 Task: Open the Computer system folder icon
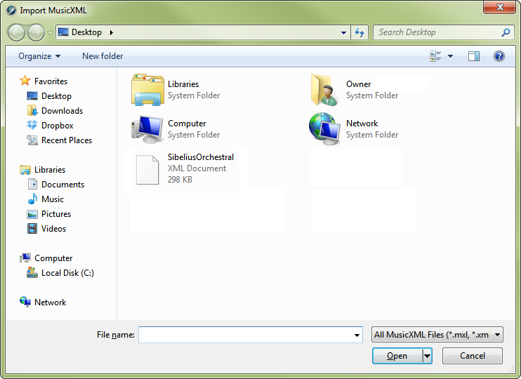click(x=148, y=129)
